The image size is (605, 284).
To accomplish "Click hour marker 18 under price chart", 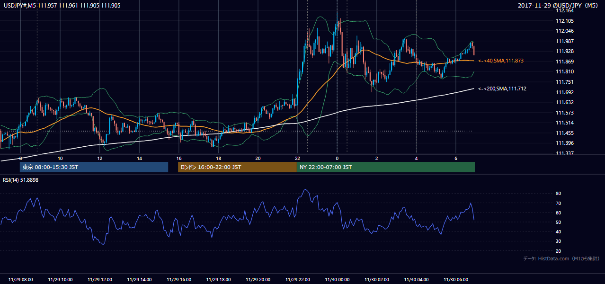I will (218, 158).
